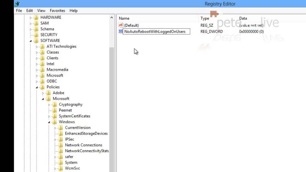
Task: Expand the HARDWARE key
Action: click(31, 18)
